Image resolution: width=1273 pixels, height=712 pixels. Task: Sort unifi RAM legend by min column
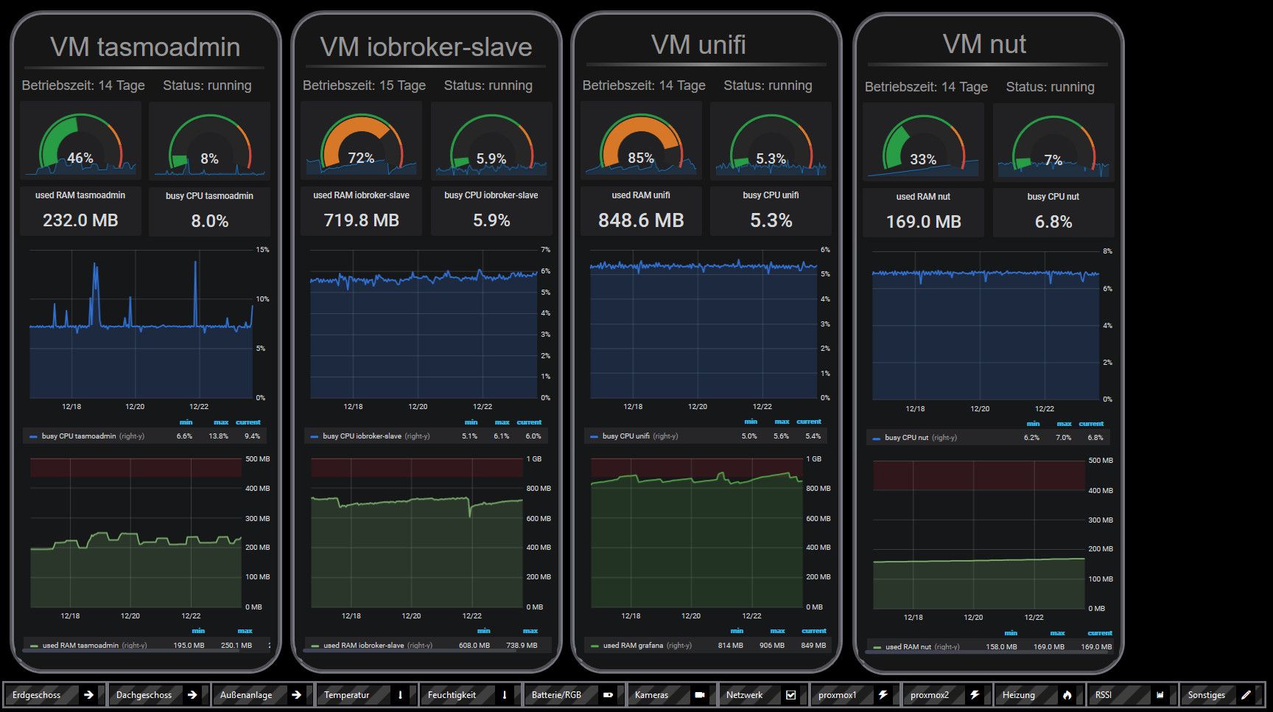coord(737,632)
